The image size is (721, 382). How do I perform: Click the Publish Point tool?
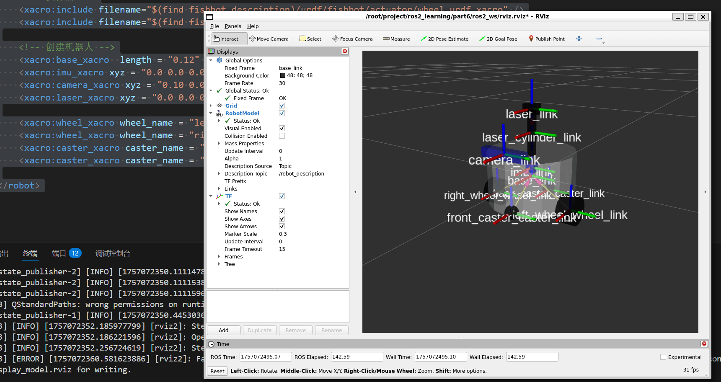[x=547, y=39]
